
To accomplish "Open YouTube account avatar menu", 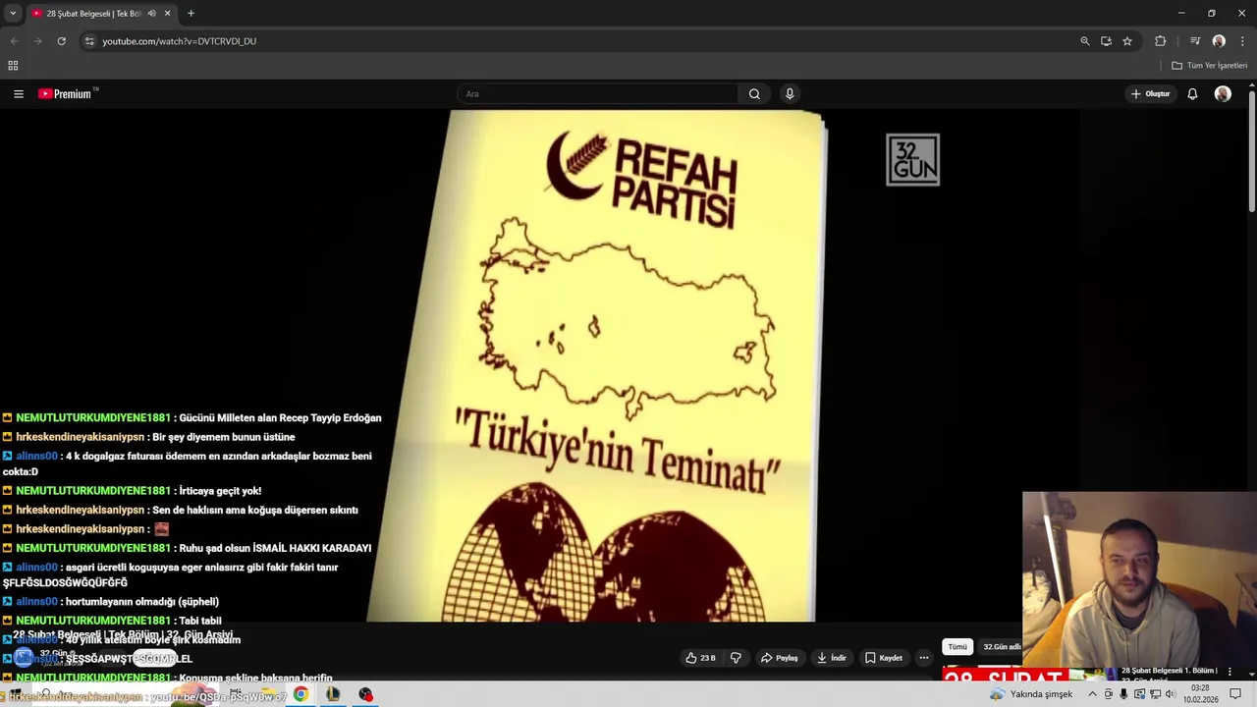I will click(x=1223, y=94).
